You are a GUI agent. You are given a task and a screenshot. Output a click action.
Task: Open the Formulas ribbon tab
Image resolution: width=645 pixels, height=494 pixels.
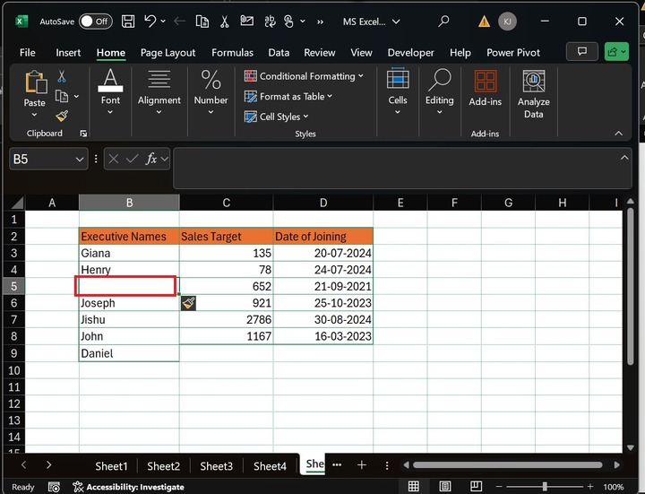click(x=232, y=53)
